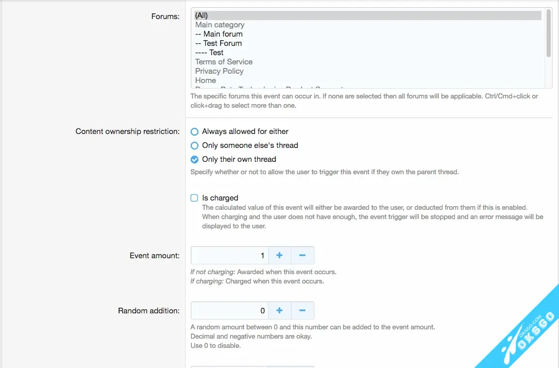Click plus on Random addition stepper
Viewport: 559px width, 368px height.
(x=279, y=311)
